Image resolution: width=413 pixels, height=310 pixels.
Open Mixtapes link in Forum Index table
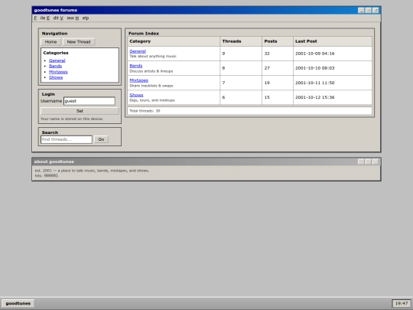tap(138, 80)
